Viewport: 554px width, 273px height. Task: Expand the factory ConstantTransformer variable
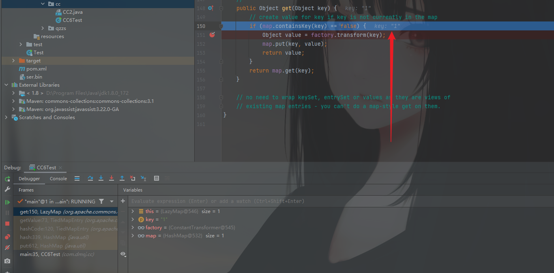tap(133, 228)
